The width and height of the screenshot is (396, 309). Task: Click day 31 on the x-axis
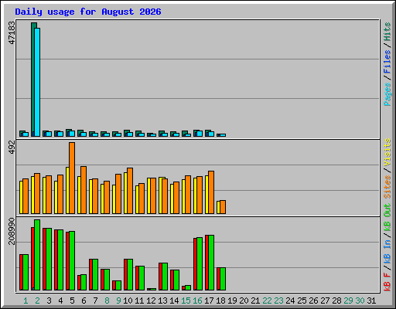pos(371,301)
